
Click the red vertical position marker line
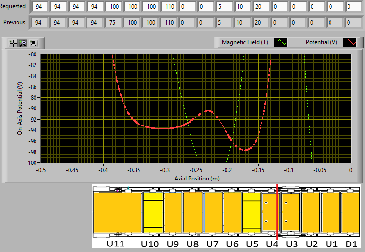coord(277,212)
